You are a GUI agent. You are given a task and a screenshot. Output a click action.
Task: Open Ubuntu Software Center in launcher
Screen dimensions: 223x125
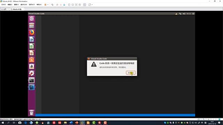click(x=32, y=60)
